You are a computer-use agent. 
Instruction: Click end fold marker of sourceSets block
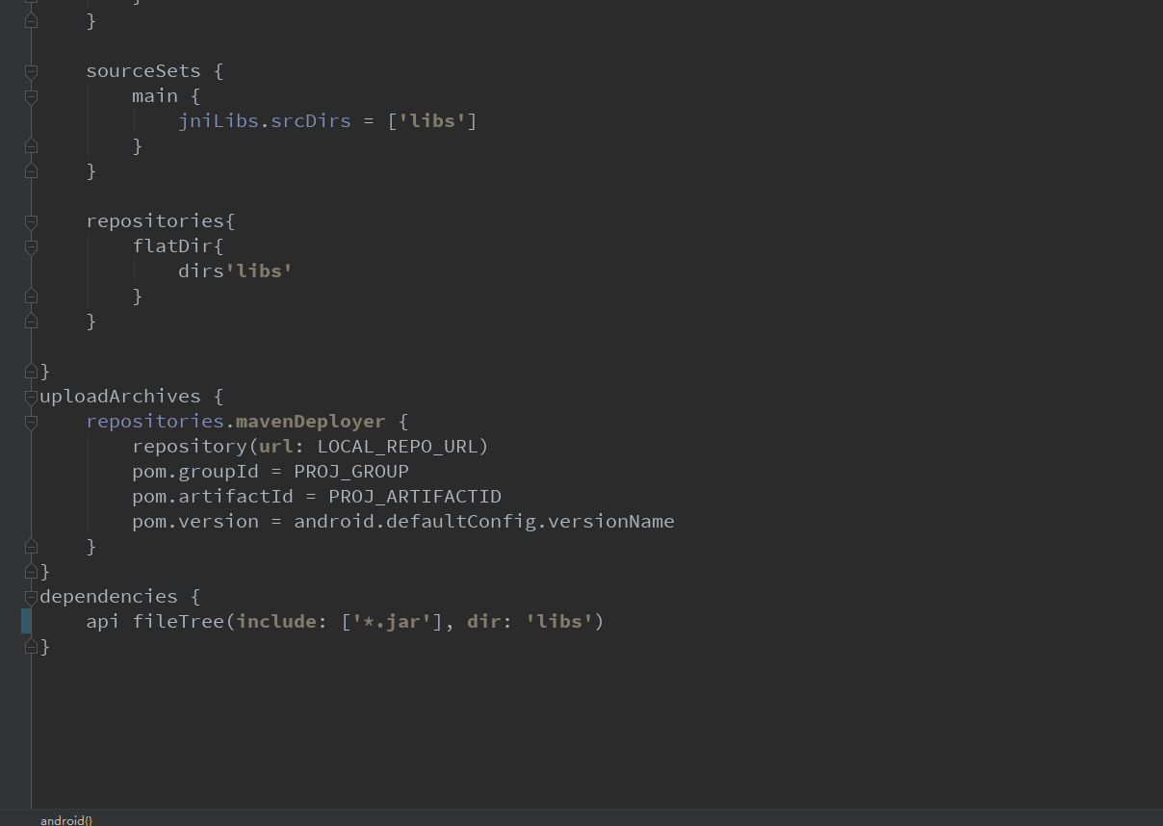point(31,171)
